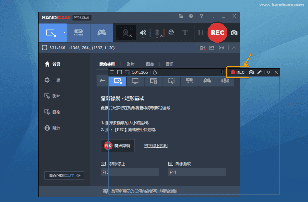Screen dimensions: 308x202
Task: Click the 螢幕錄製 - 矩形區域 heading
Action: (x=122, y=98)
